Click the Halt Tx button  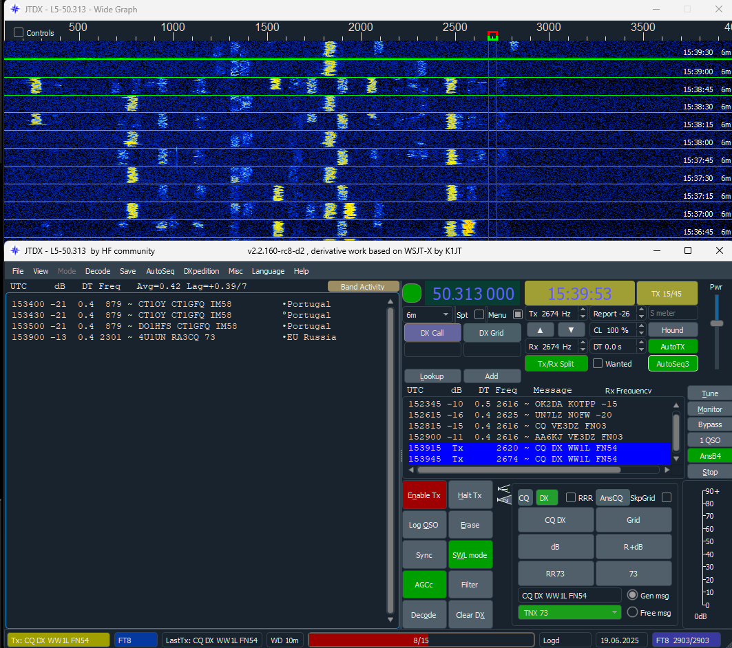tap(470, 495)
